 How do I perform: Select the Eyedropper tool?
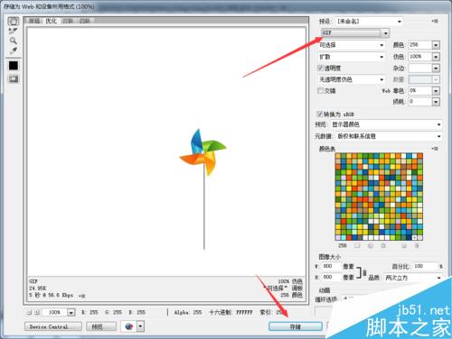[x=14, y=50]
